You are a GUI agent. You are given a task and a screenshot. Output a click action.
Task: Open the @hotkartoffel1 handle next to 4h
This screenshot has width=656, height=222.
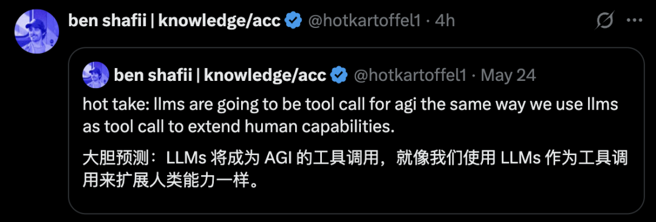(x=364, y=20)
